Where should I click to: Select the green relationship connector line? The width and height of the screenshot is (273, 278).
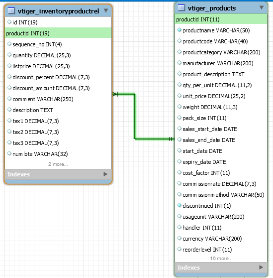[x=135, y=117]
